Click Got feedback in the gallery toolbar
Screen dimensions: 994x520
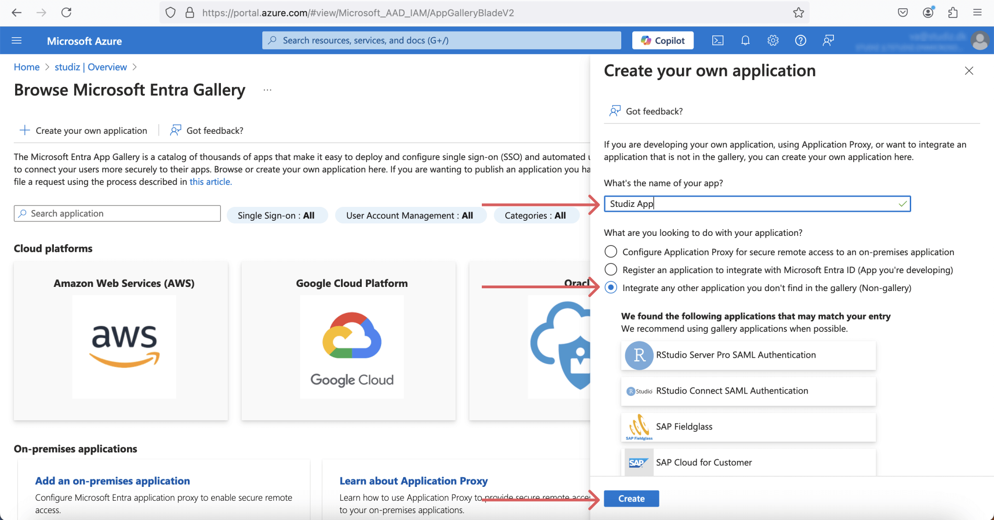pos(207,131)
